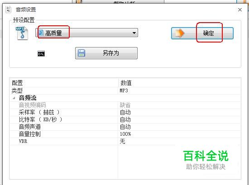Click the 音频设置 window title icon
The image size is (249, 185).
(x=8, y=9)
